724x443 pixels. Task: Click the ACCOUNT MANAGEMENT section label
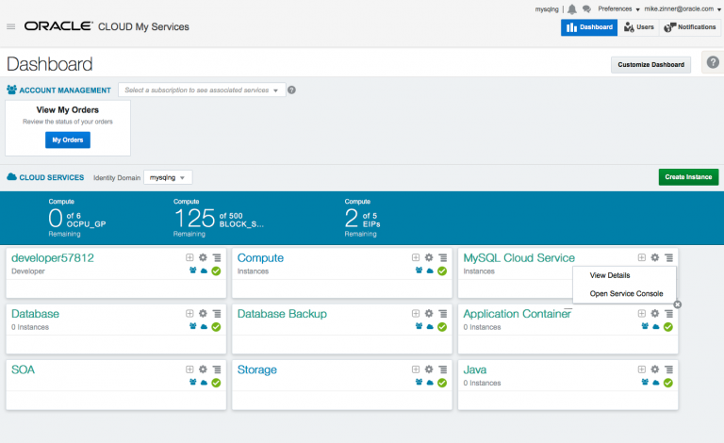point(65,90)
